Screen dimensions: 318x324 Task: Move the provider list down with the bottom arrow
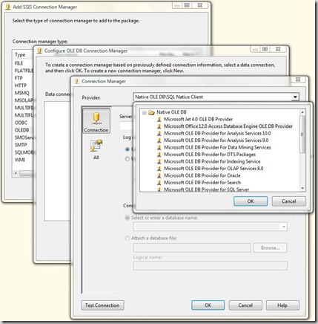tap(302, 189)
